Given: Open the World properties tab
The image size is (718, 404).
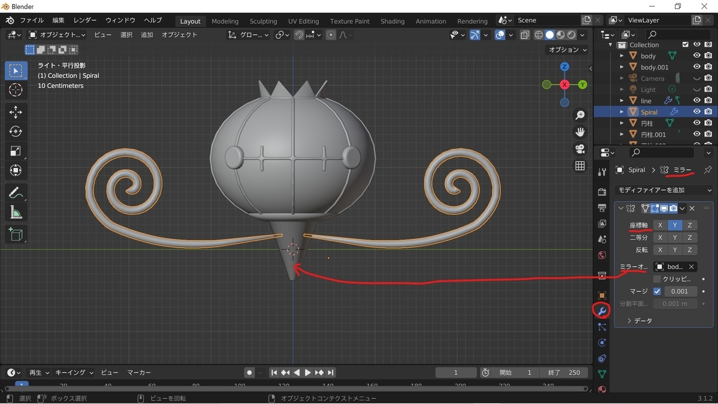Looking at the screenshot, I should 602,256.
